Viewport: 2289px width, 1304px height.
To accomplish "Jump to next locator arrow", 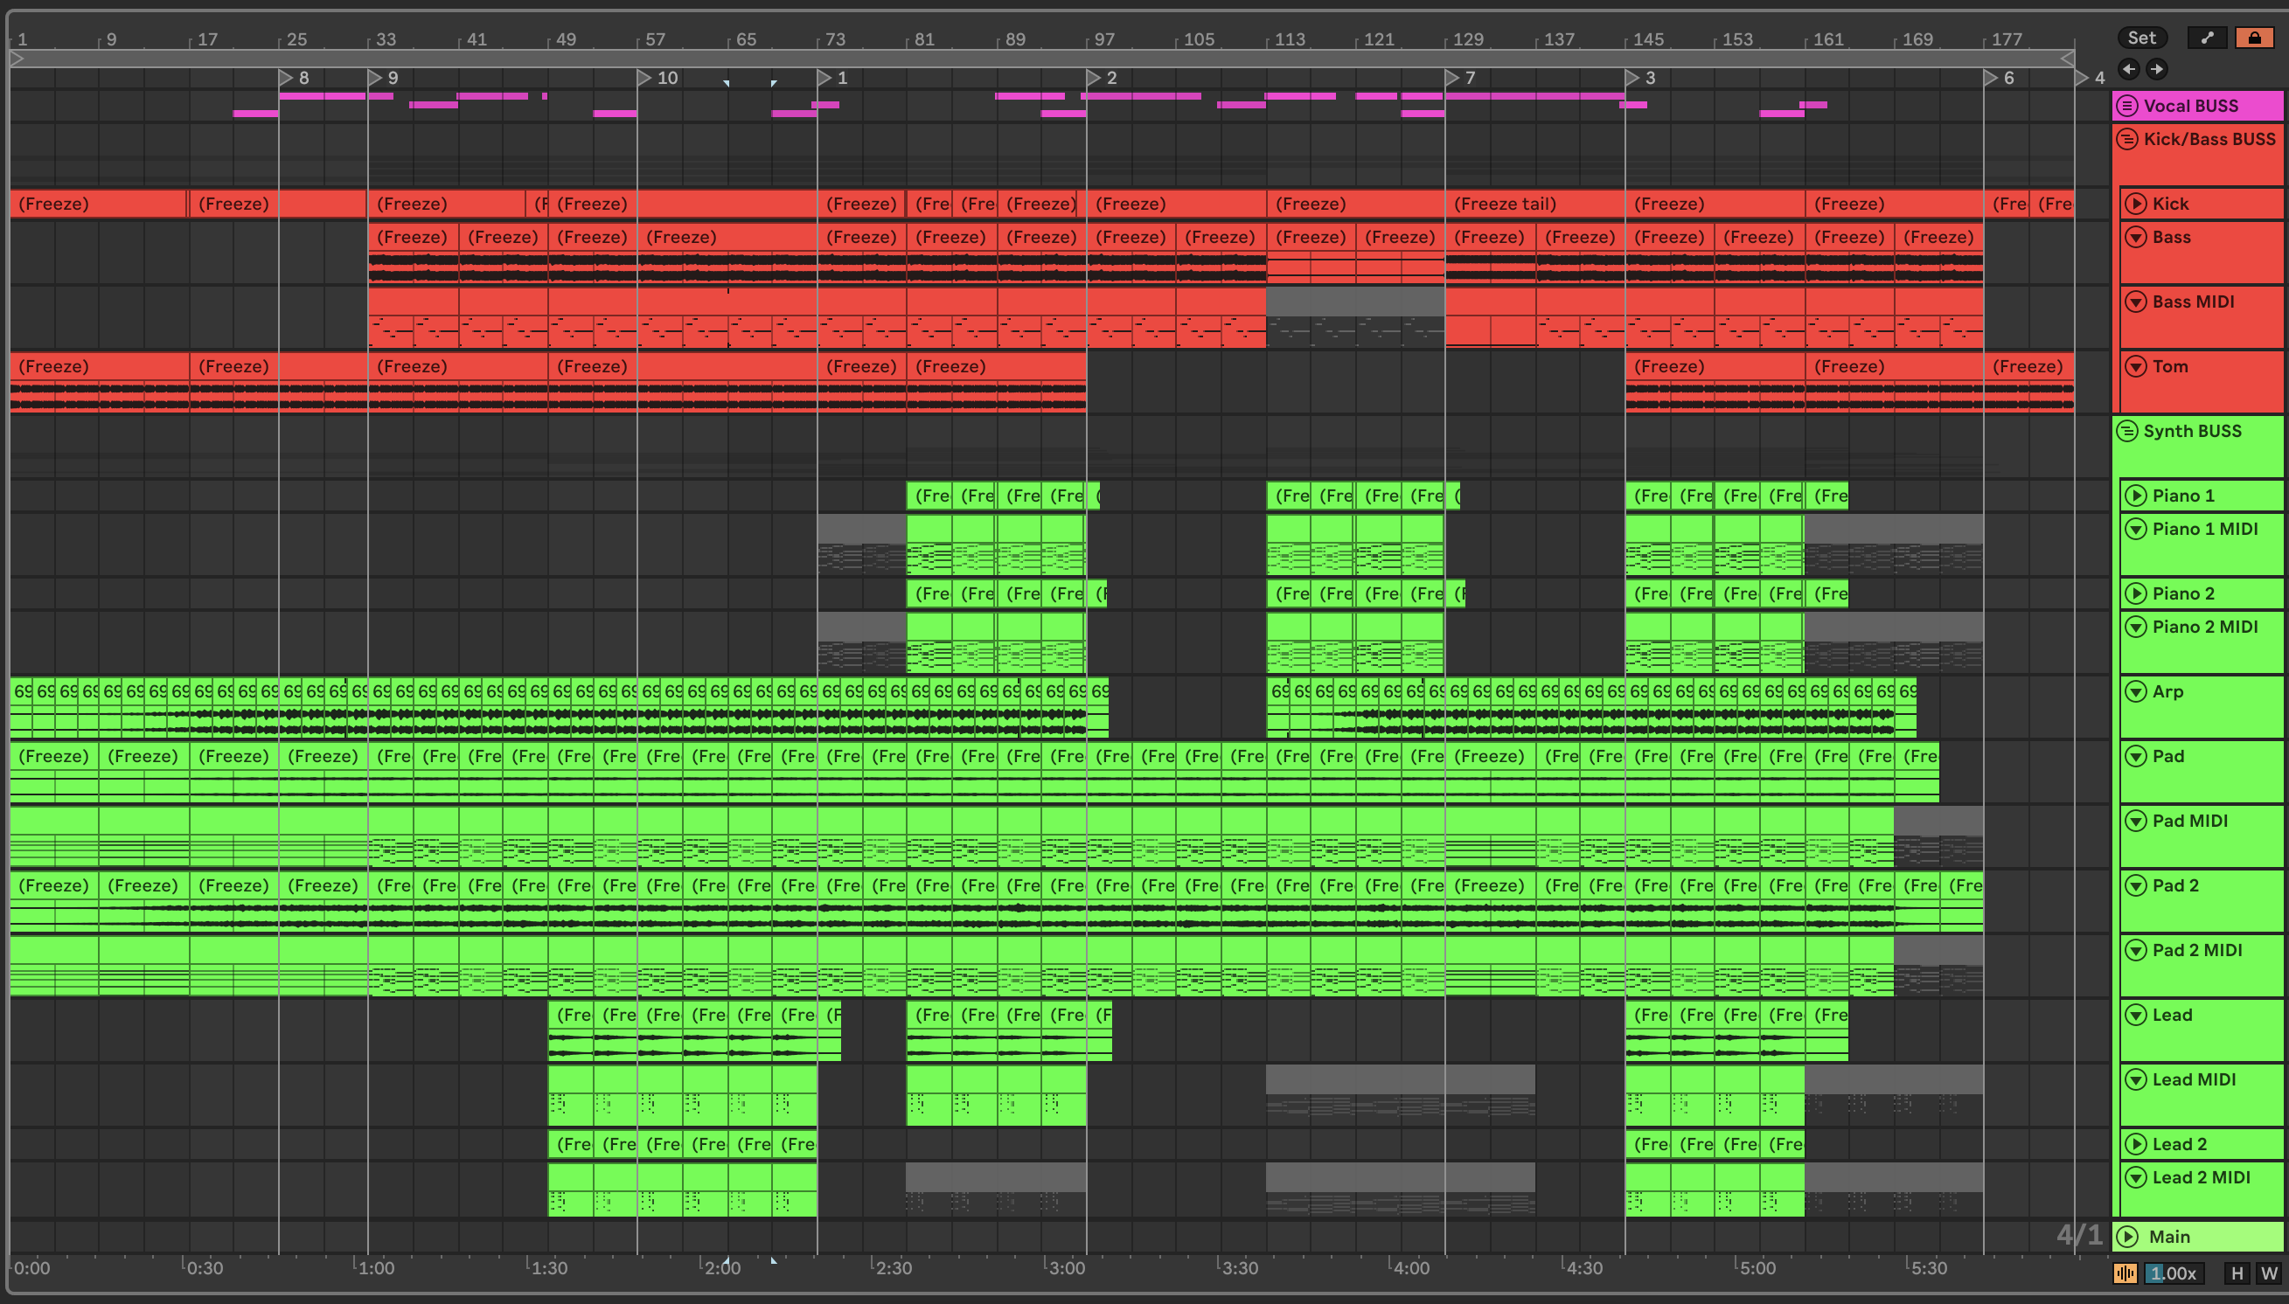I will pos(2157,69).
